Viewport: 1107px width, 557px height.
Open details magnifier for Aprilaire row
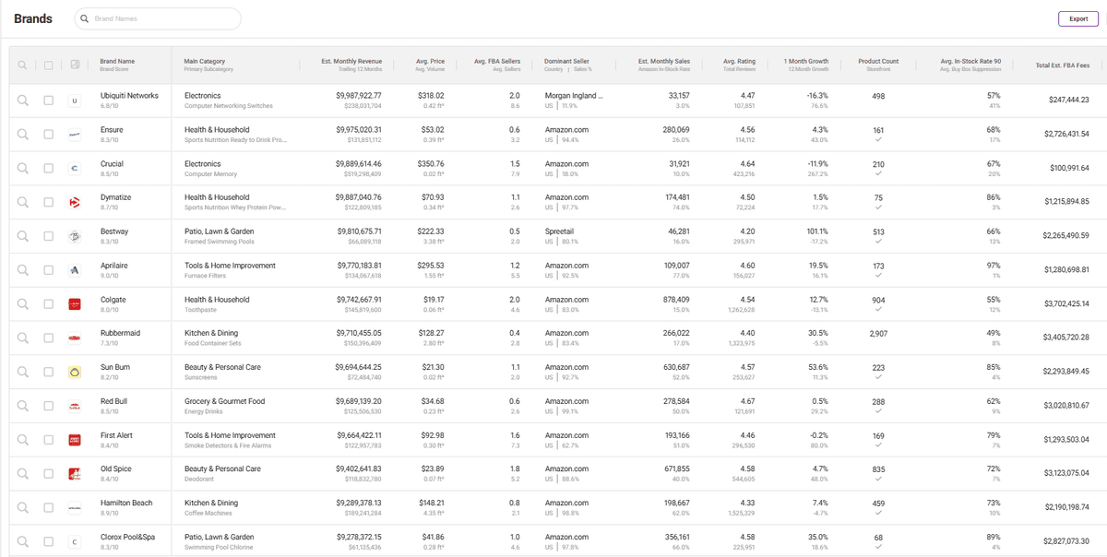pos(23,270)
